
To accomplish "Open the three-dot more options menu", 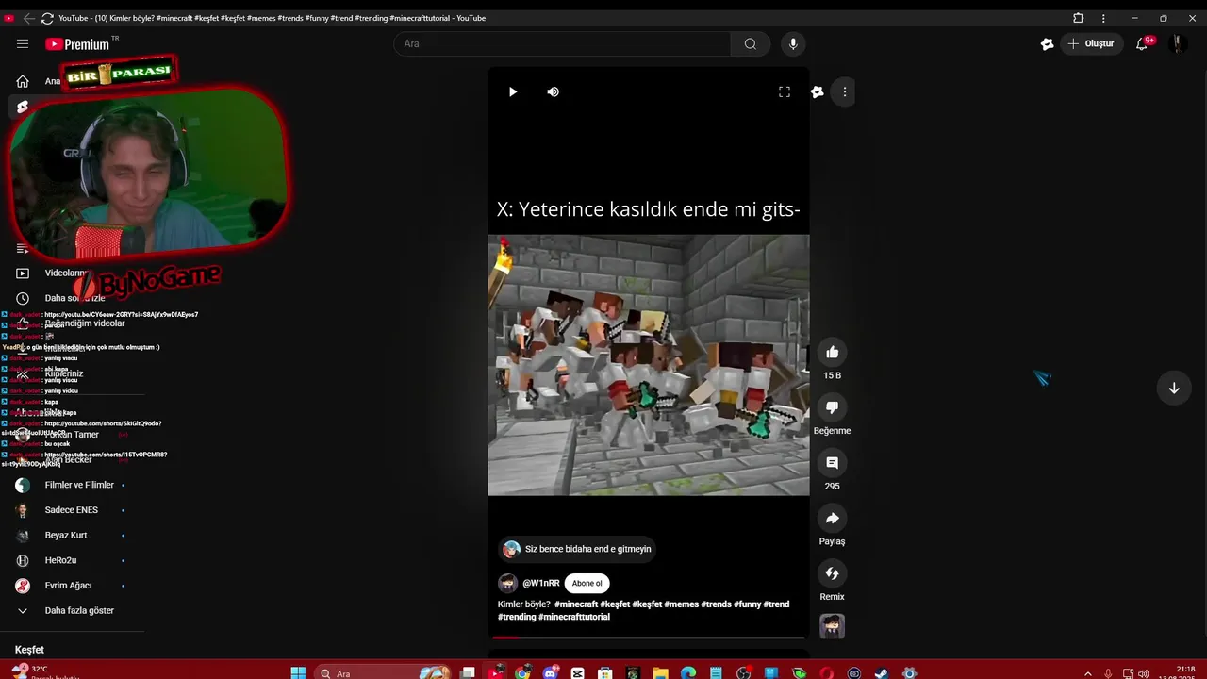I will pos(845,91).
